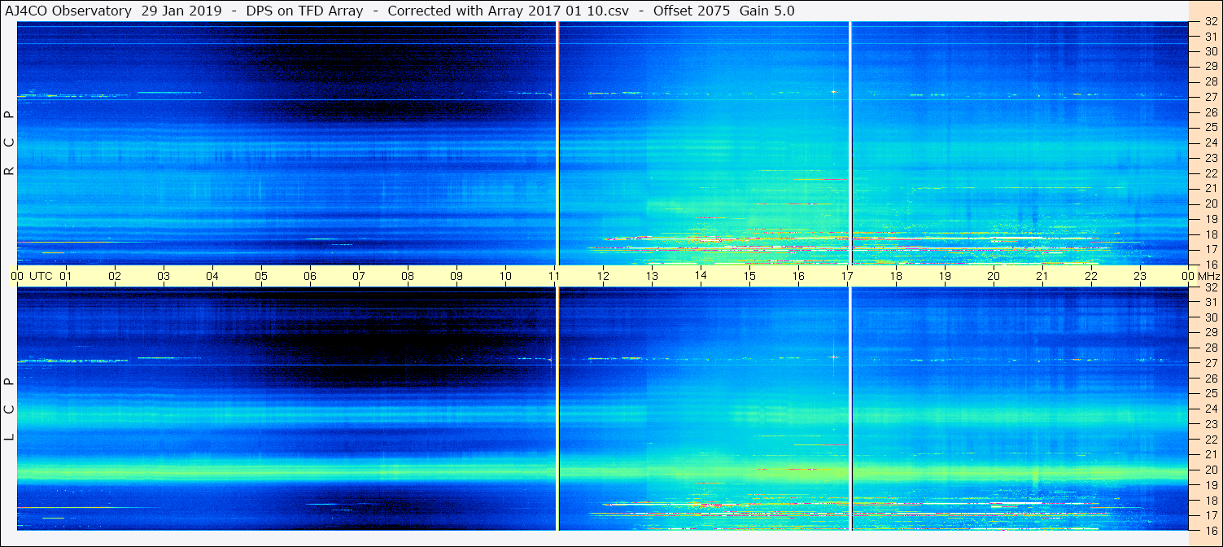The image size is (1223, 547).
Task: Click the 06 hour tick label
Action: point(310,276)
